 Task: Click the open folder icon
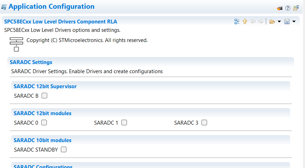point(272,22)
